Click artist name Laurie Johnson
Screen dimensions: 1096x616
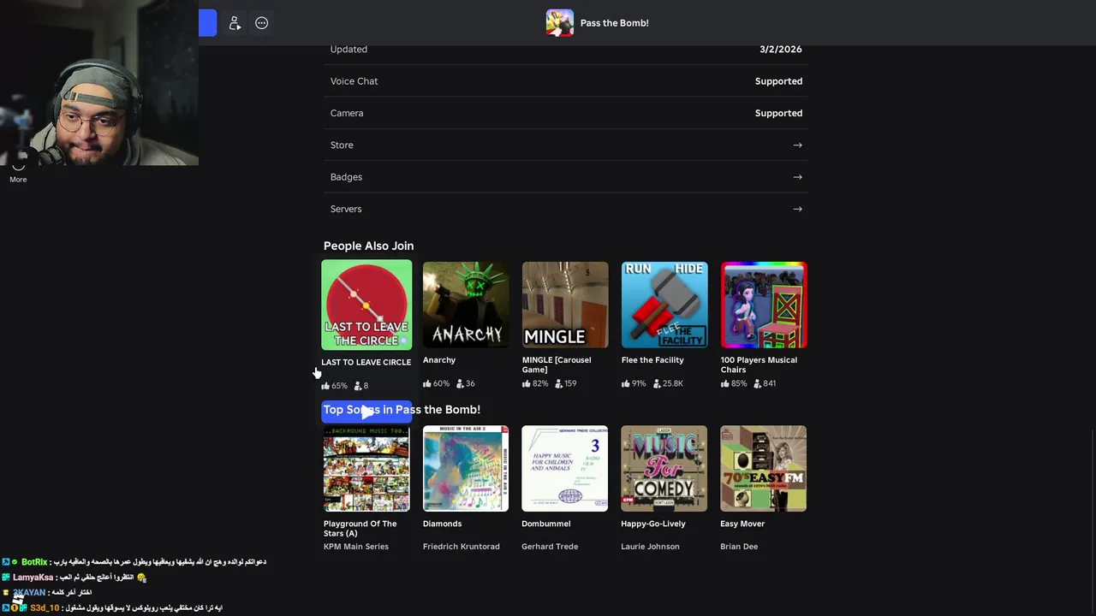click(650, 547)
